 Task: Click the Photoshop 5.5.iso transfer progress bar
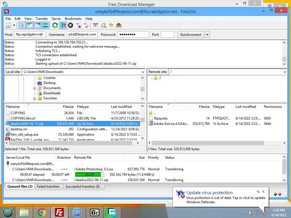pos(90,175)
